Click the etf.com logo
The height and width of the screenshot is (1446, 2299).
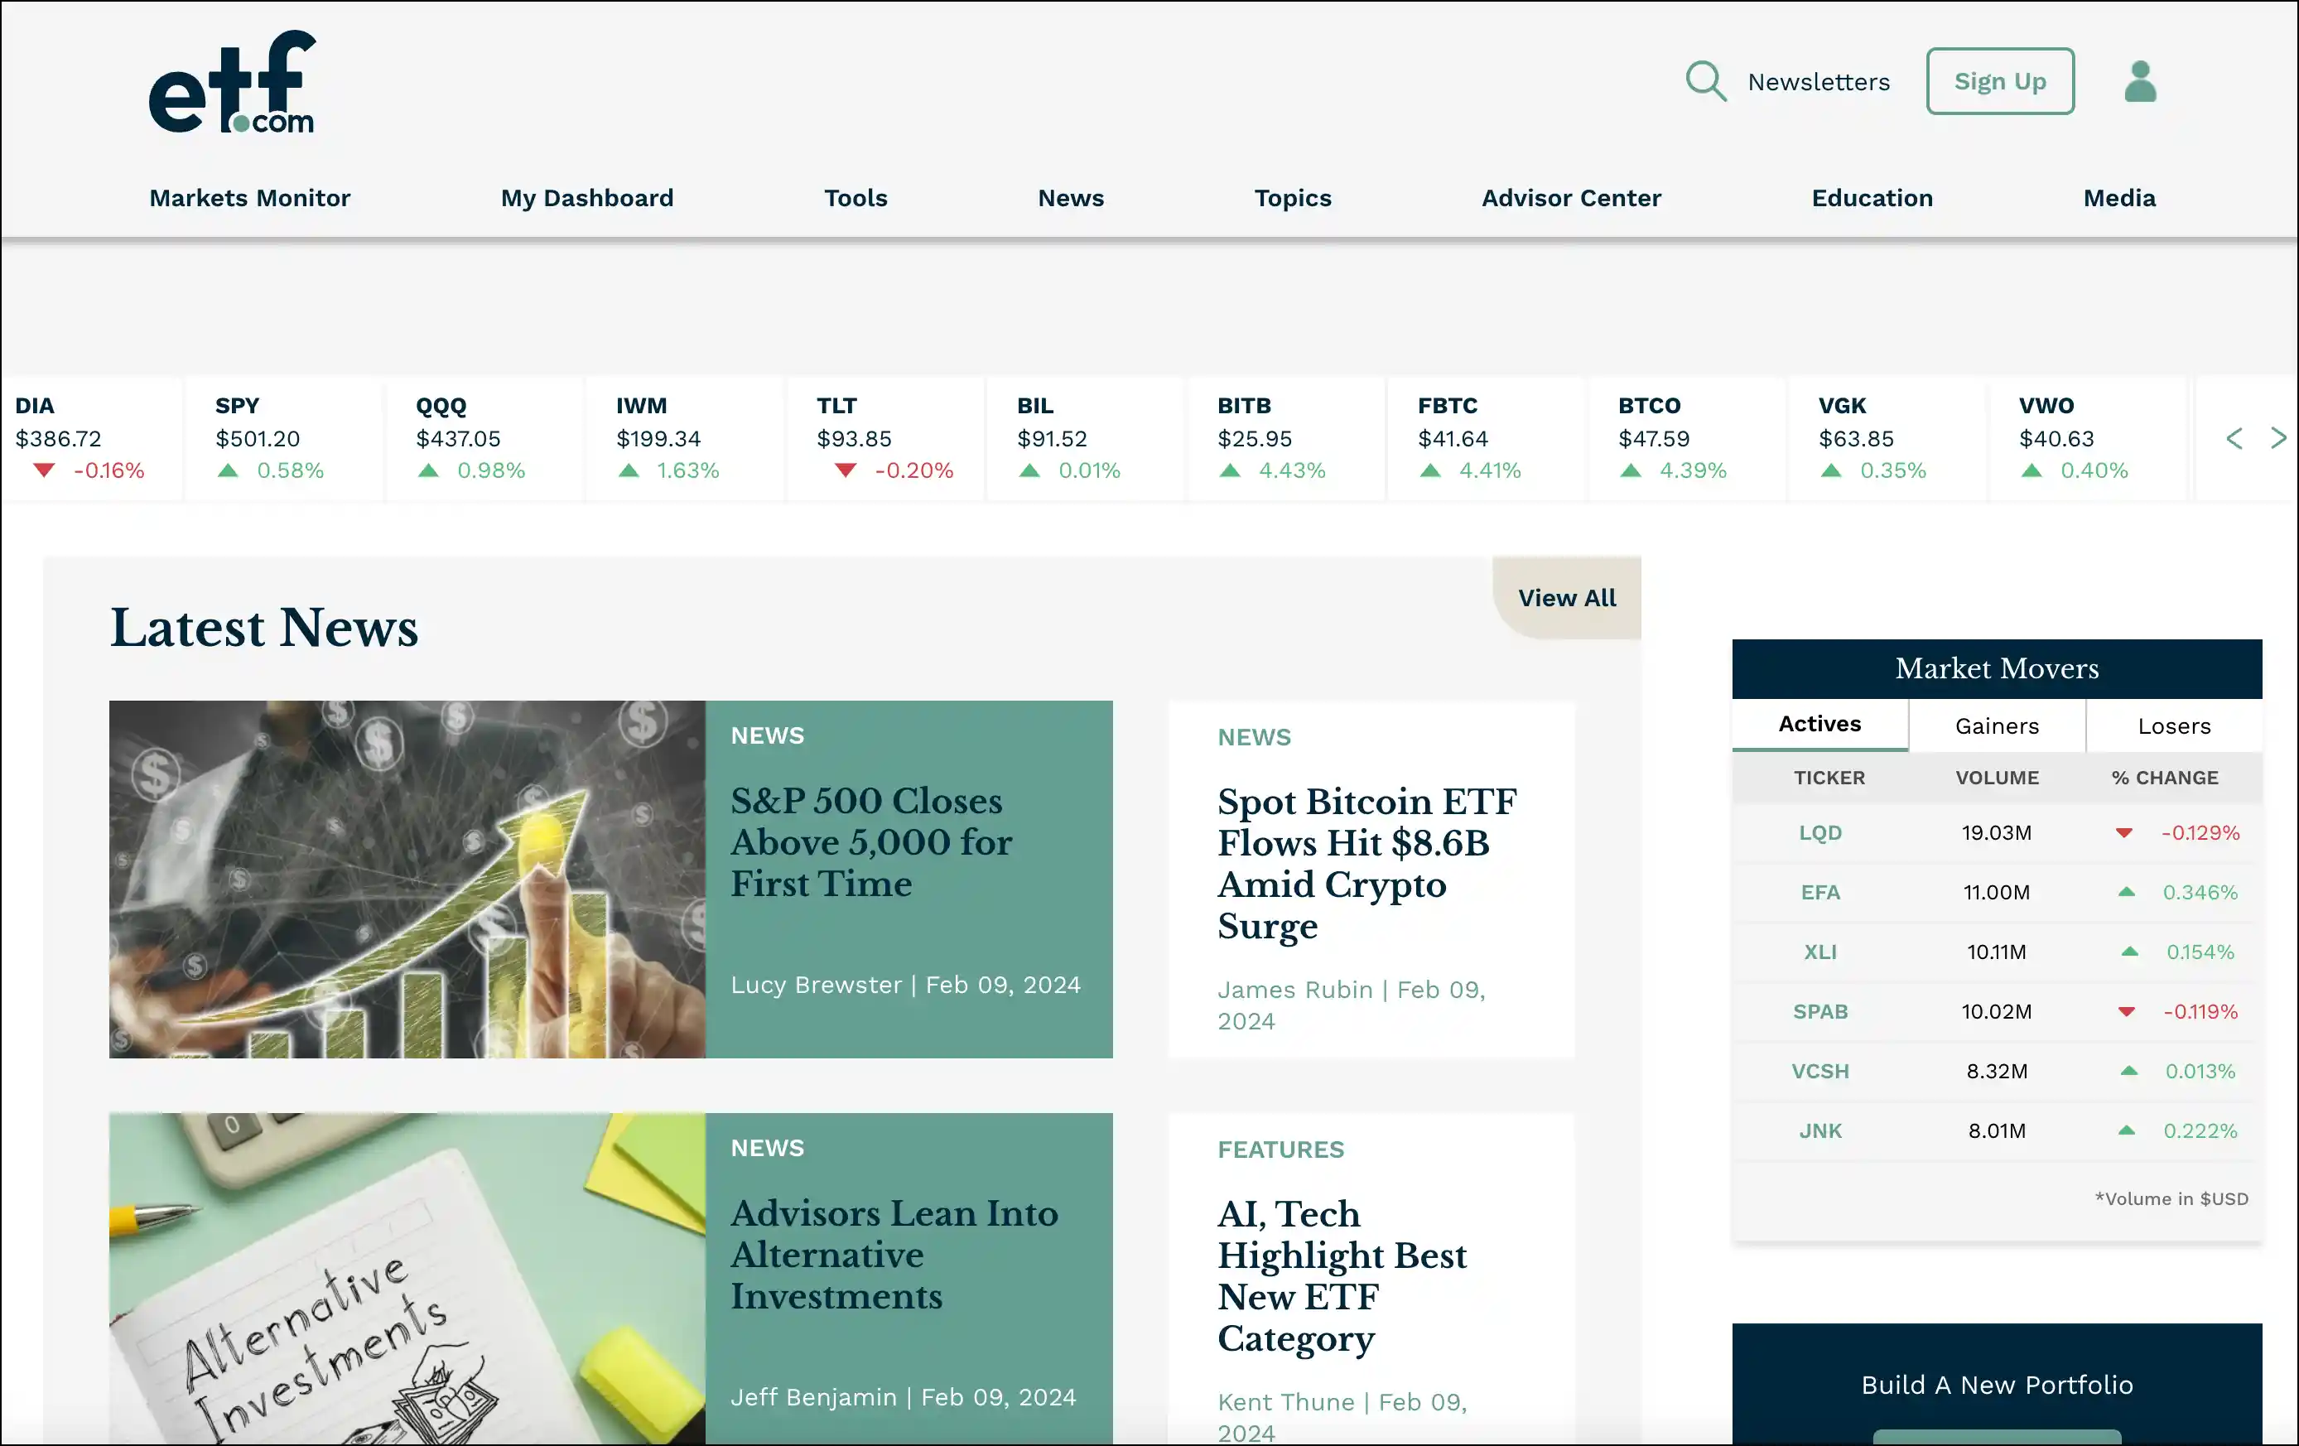232,82
